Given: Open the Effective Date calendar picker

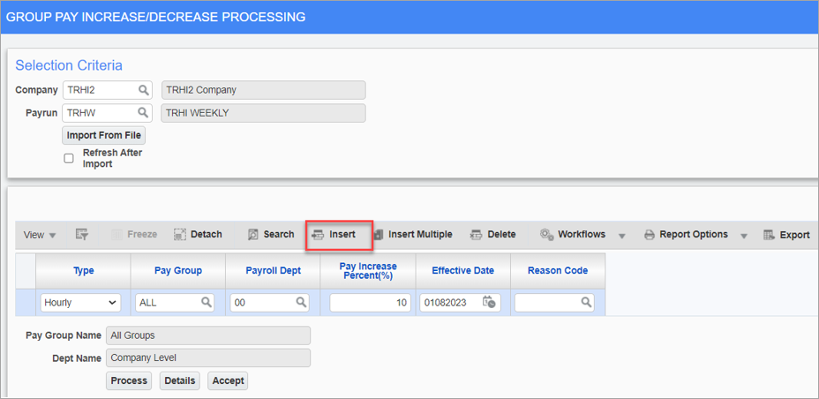Looking at the screenshot, I should tap(490, 302).
